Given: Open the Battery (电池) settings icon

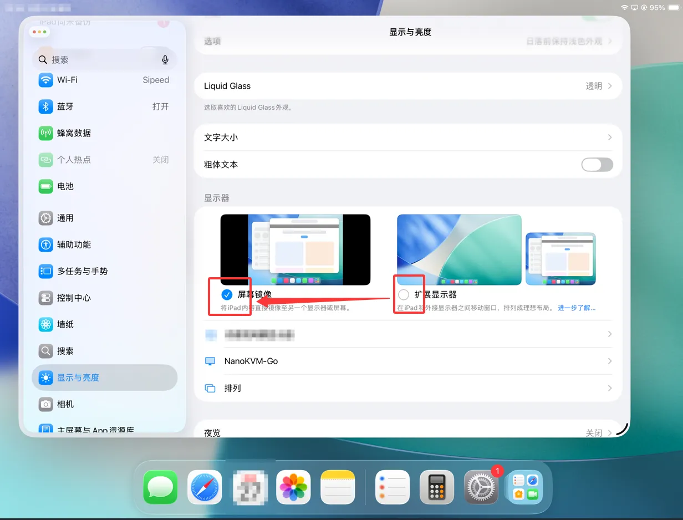Looking at the screenshot, I should pyautogui.click(x=45, y=186).
